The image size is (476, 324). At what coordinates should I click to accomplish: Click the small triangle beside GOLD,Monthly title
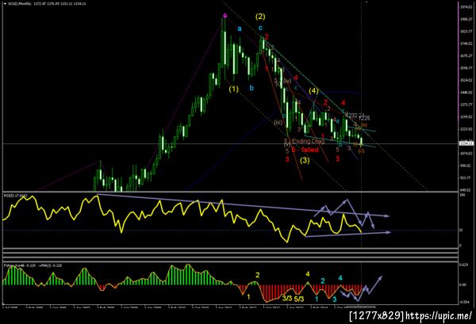click(5, 4)
